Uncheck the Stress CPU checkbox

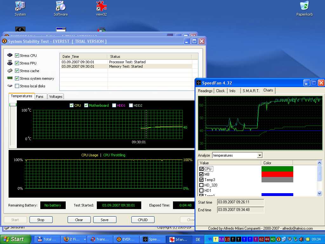17,55
